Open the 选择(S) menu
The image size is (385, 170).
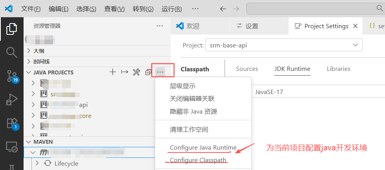86,9
